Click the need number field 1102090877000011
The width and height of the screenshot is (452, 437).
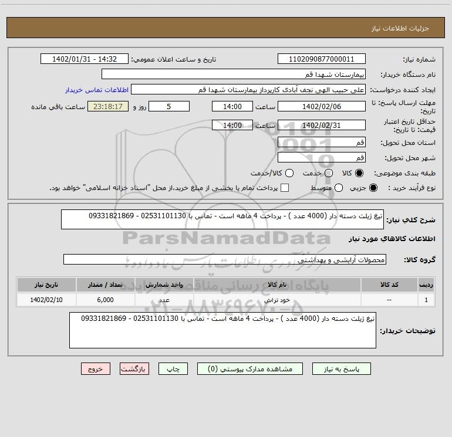[322, 59]
